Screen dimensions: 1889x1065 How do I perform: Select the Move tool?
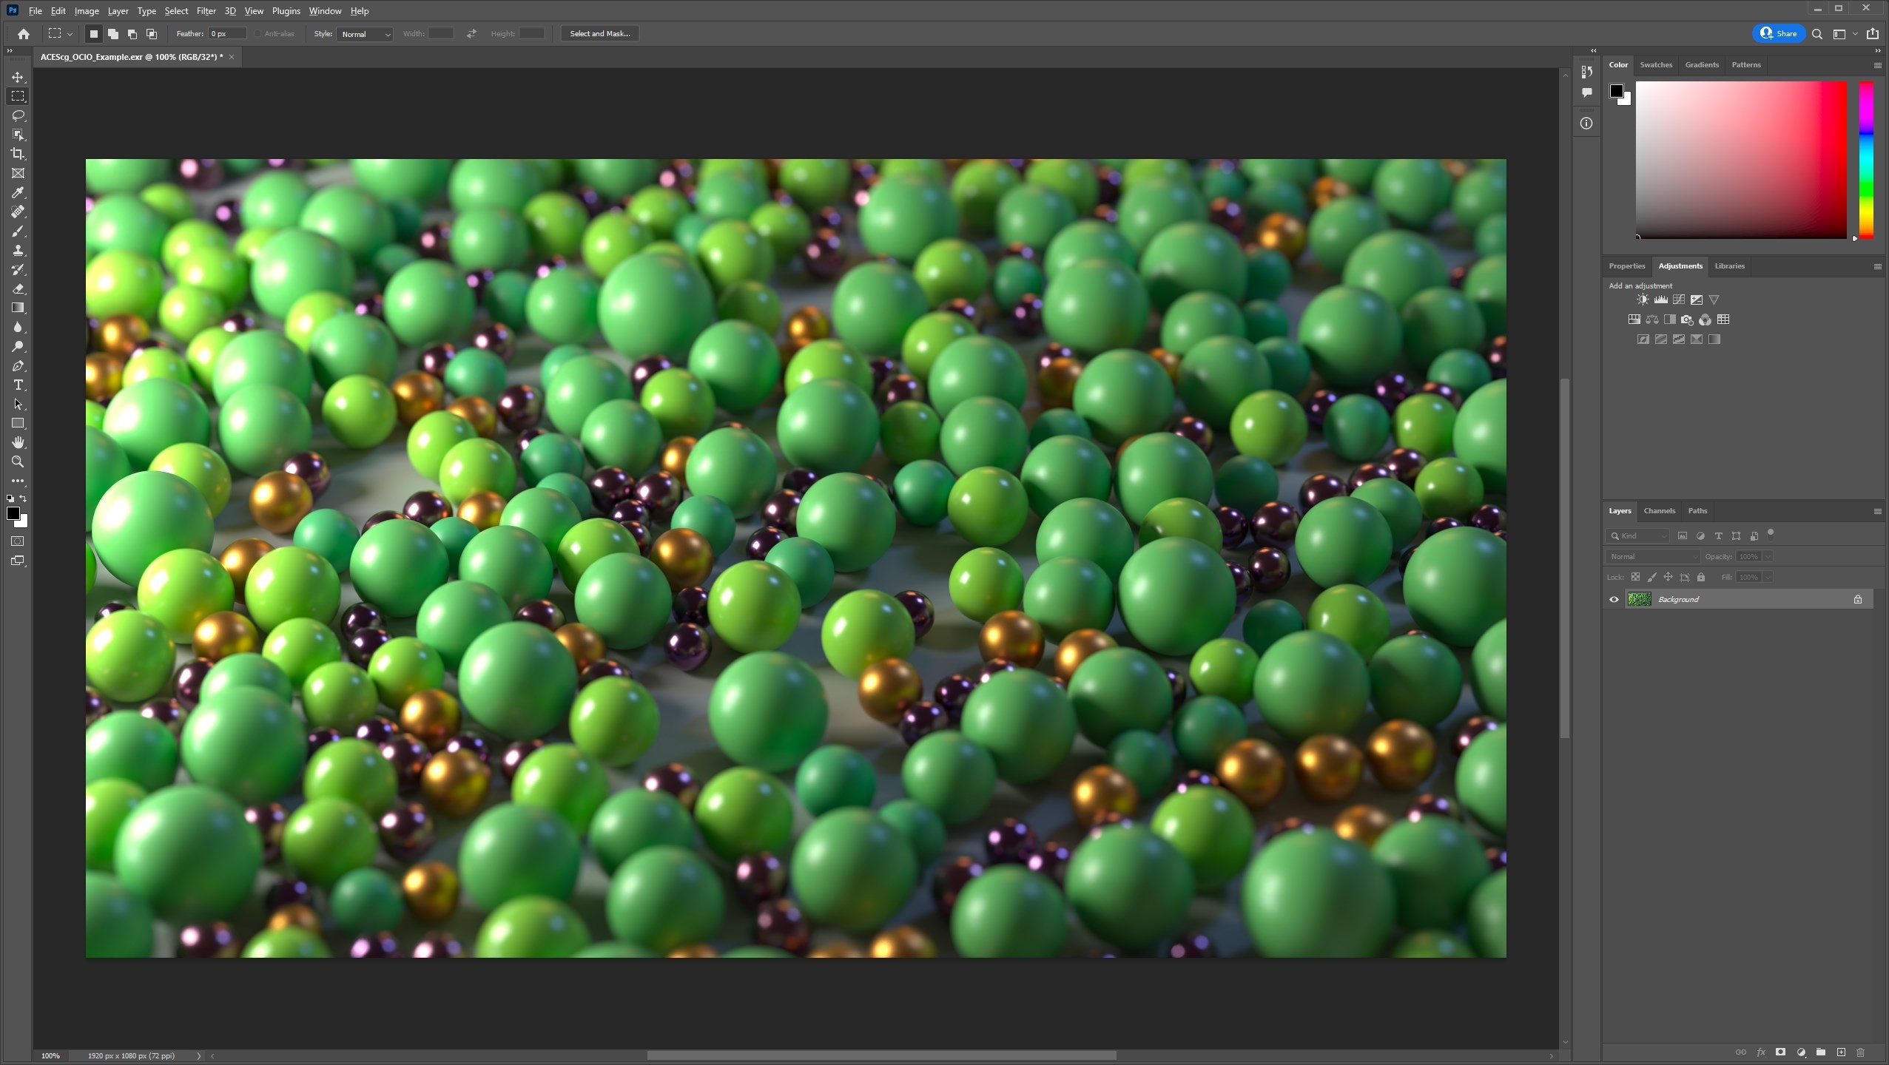pos(18,77)
